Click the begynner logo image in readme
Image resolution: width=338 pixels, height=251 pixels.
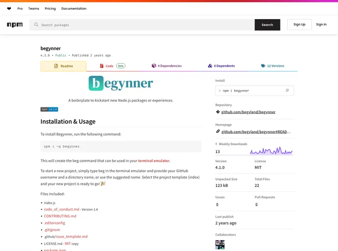point(121,83)
